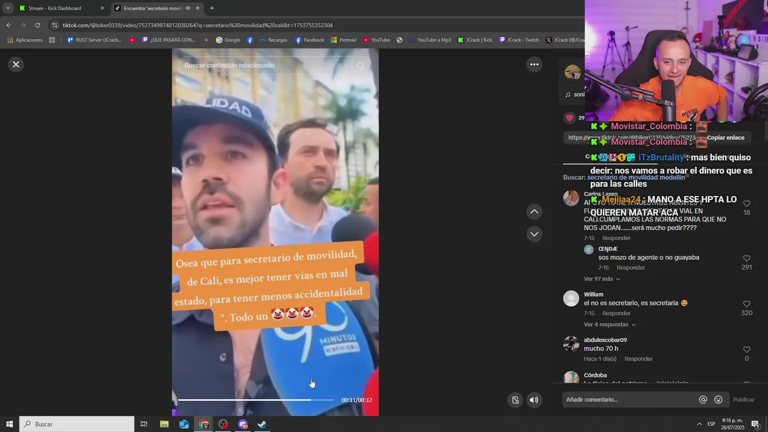Like the video with the heart icon
Viewport: 768px width, 432px height.
pyautogui.click(x=569, y=118)
